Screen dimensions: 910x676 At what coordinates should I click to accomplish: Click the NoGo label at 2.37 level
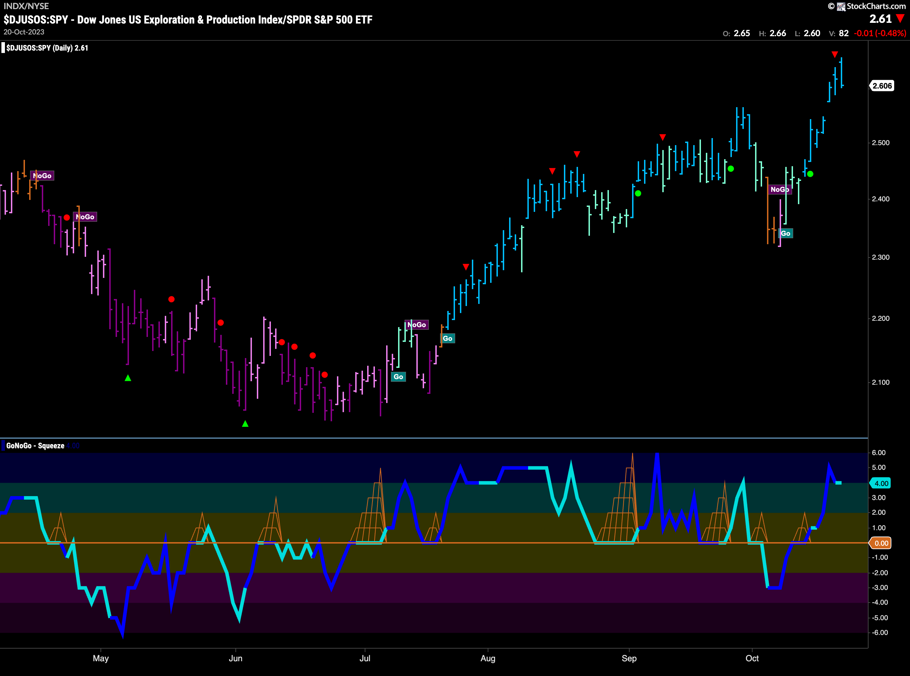click(85, 217)
